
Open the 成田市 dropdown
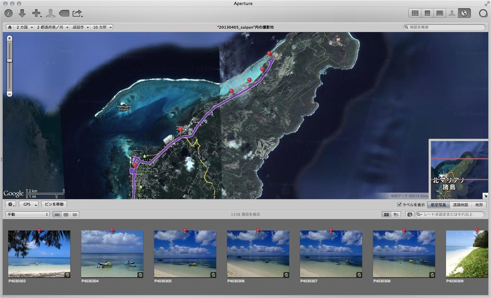[80, 27]
